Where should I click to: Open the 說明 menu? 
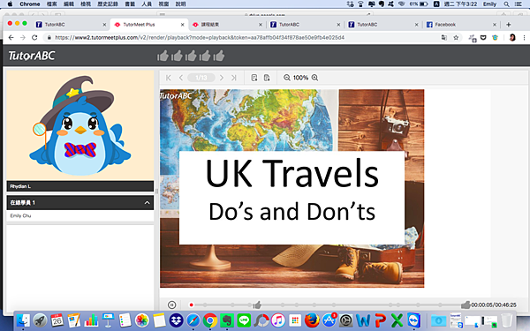[x=180, y=4]
